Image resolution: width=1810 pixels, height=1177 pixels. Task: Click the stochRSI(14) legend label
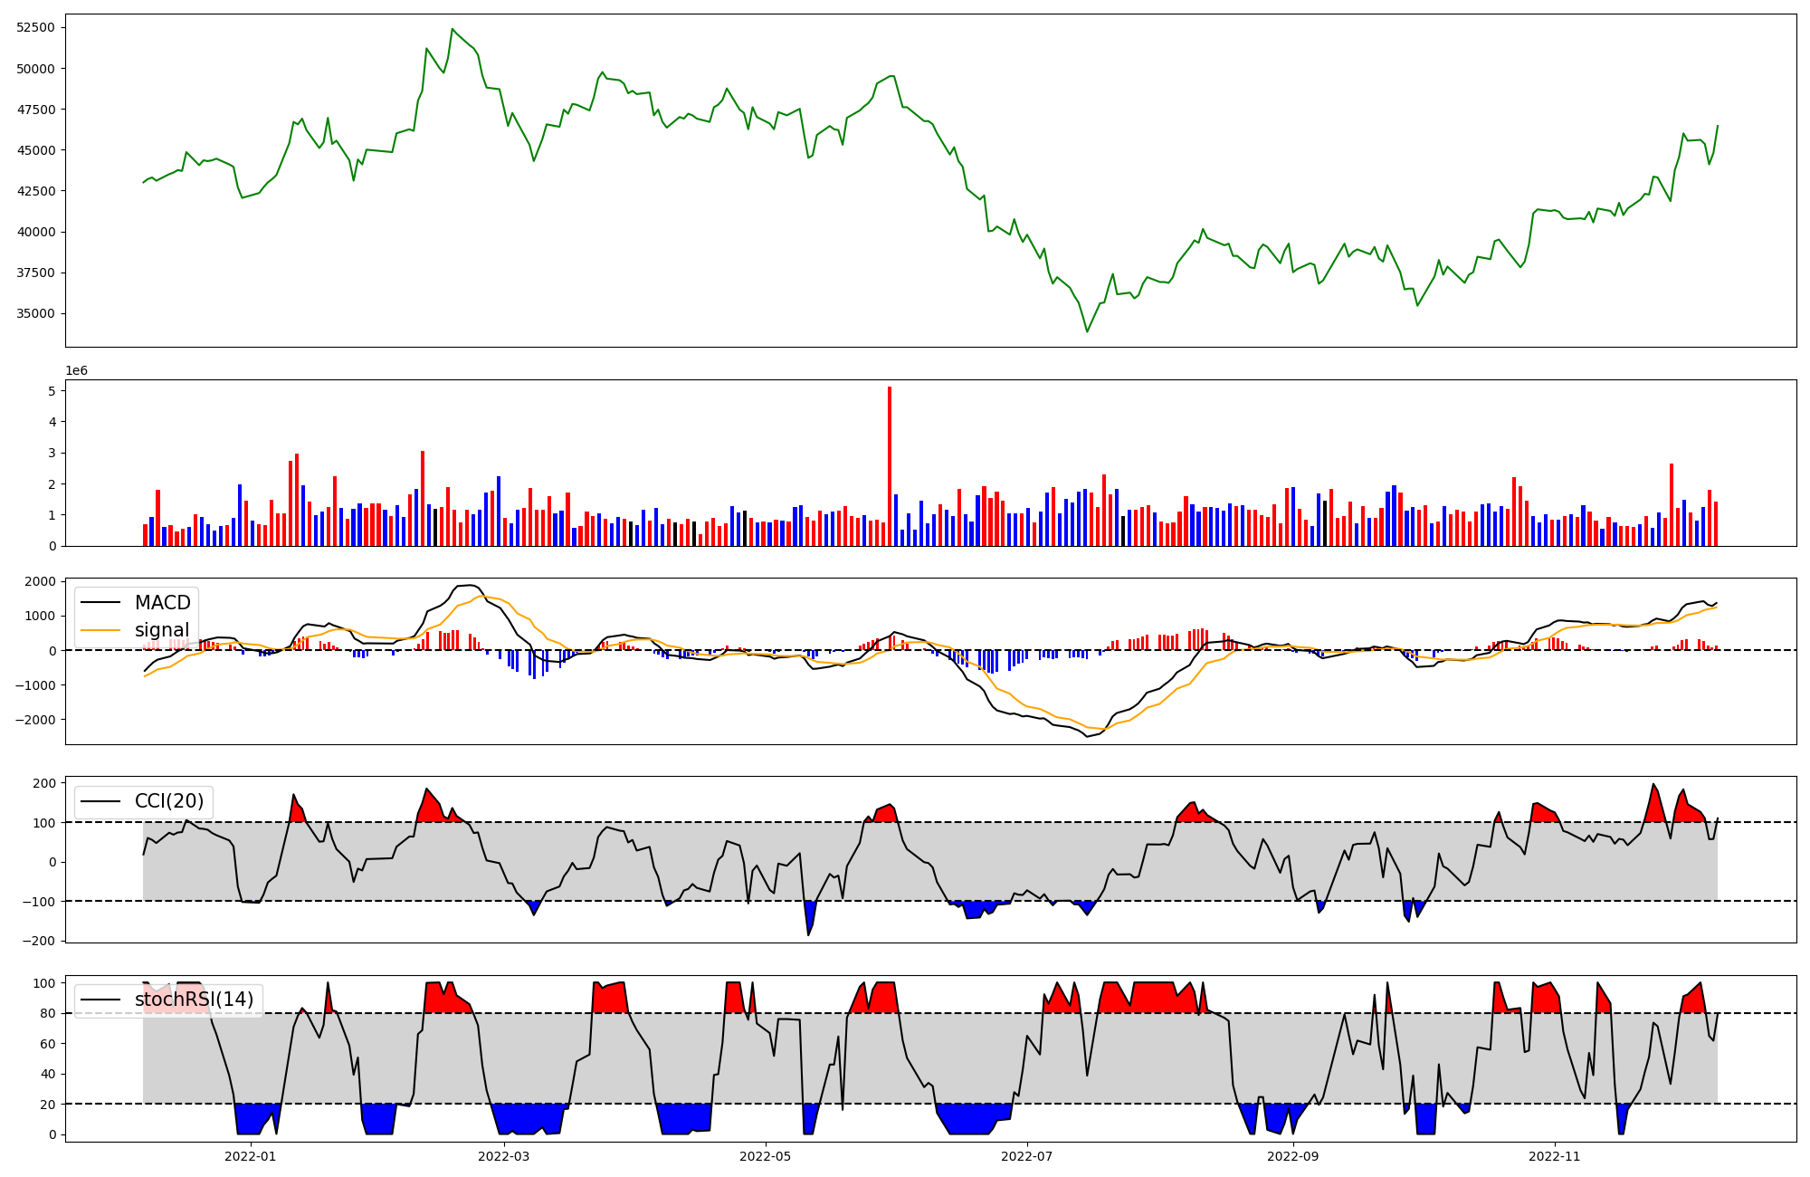click(194, 1000)
